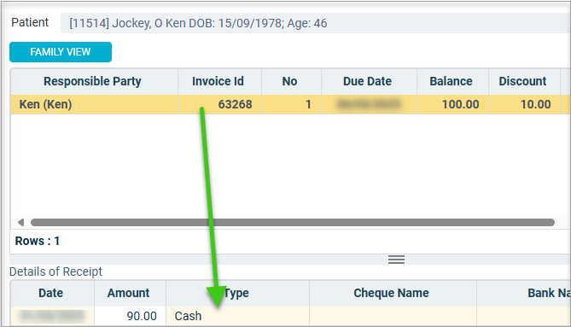This screenshot has height=327, width=571.
Task: Select the Patient field showing Jockey, O Ken
Action: (315, 23)
